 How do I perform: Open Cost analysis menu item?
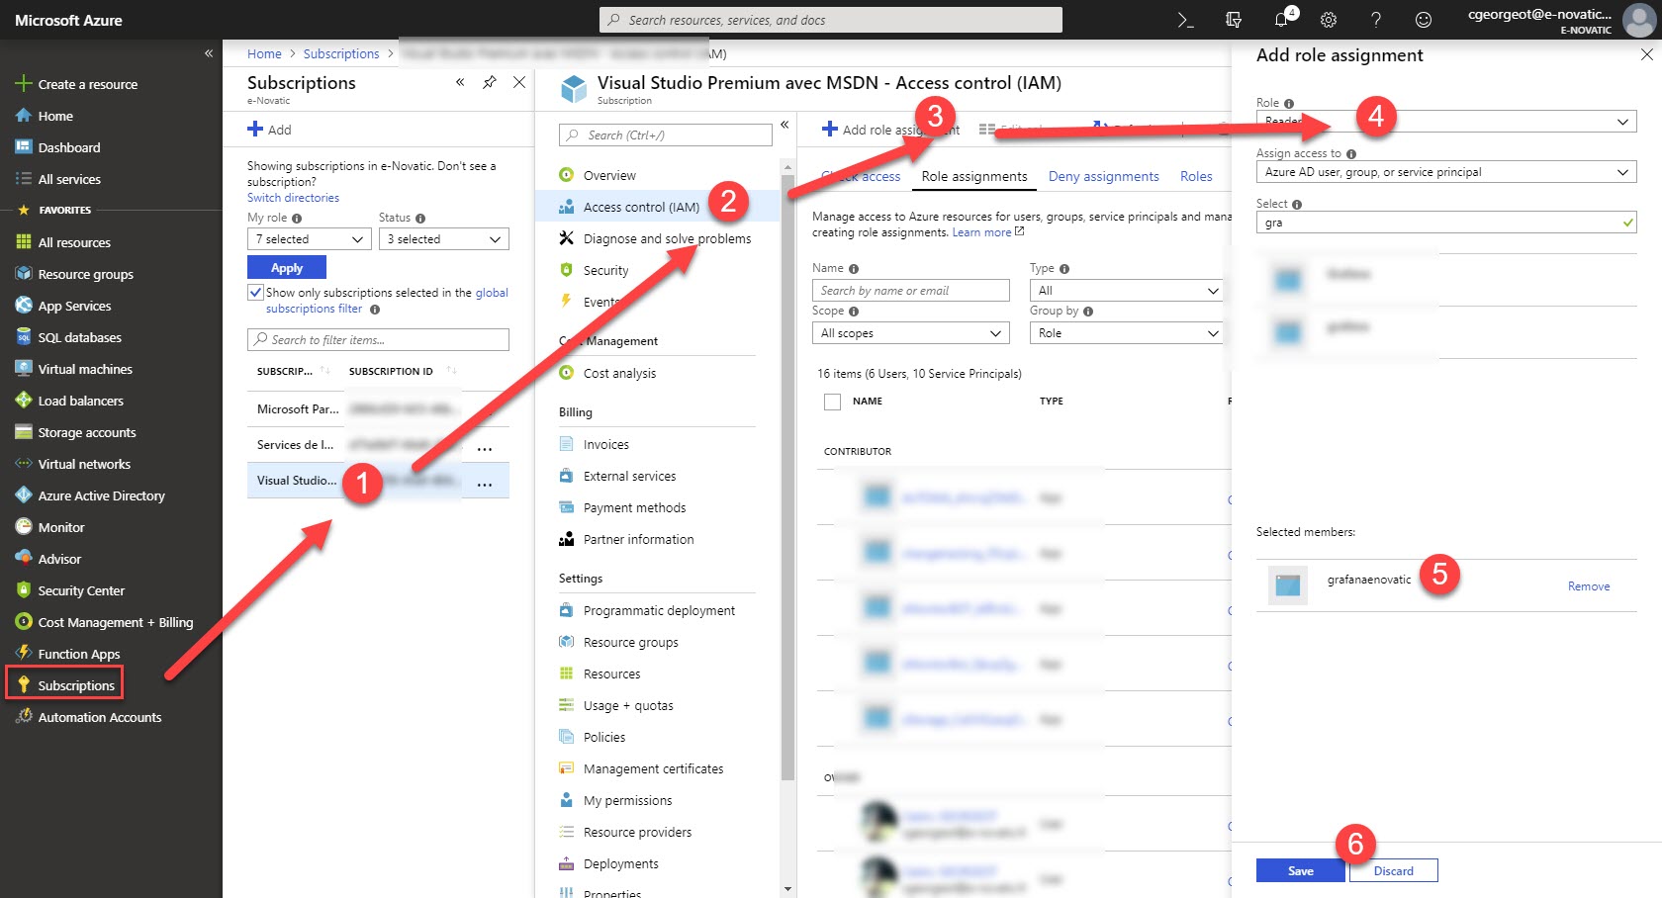[619, 373]
